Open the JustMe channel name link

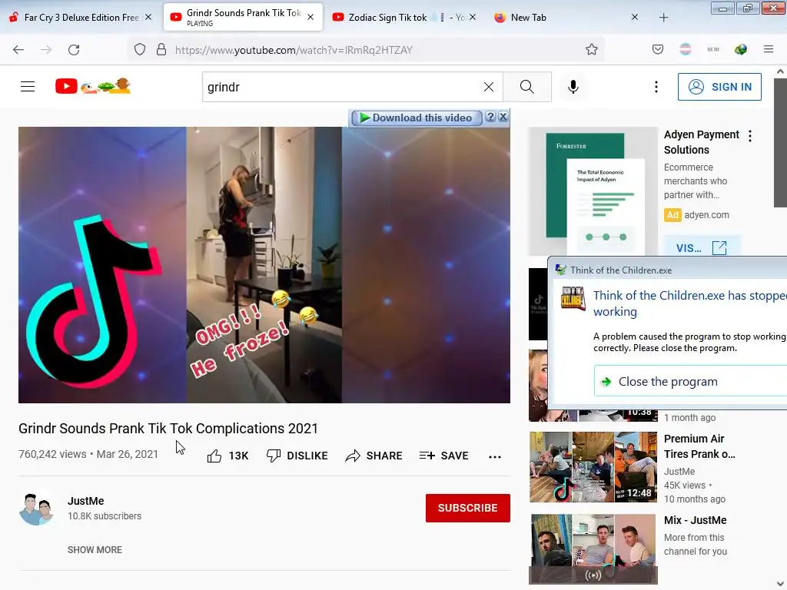(x=86, y=501)
